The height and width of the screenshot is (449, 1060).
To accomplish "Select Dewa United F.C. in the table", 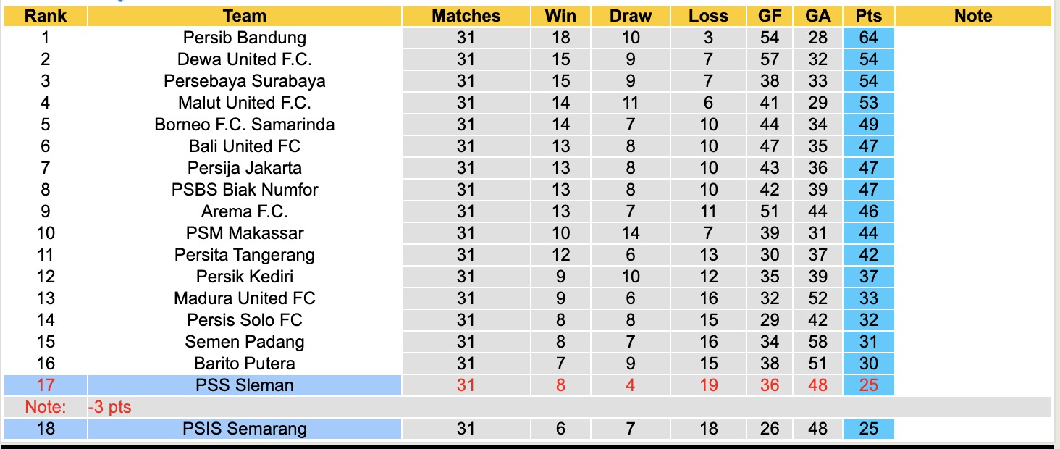I will point(245,59).
